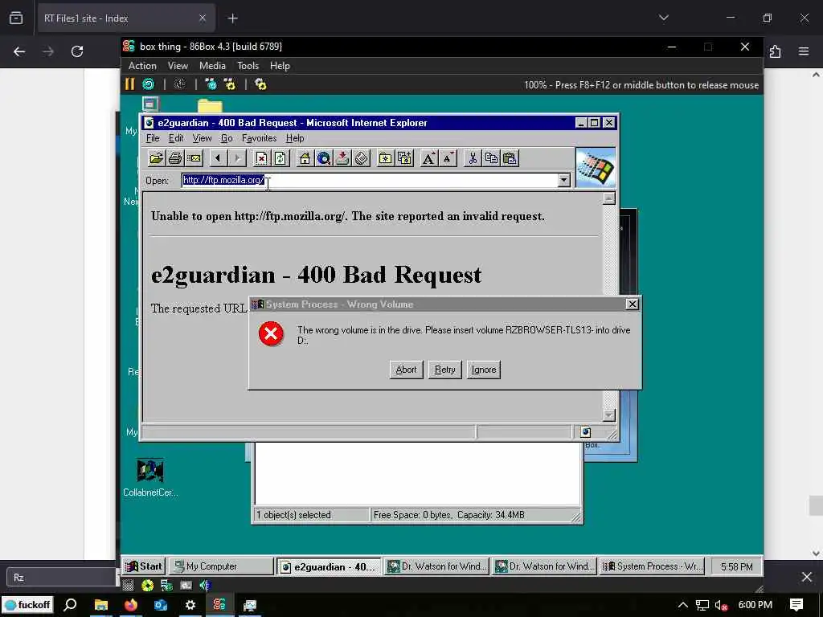This screenshot has width=823, height=617.
Task: Close the Wrong Volume dialog
Action: [632, 304]
